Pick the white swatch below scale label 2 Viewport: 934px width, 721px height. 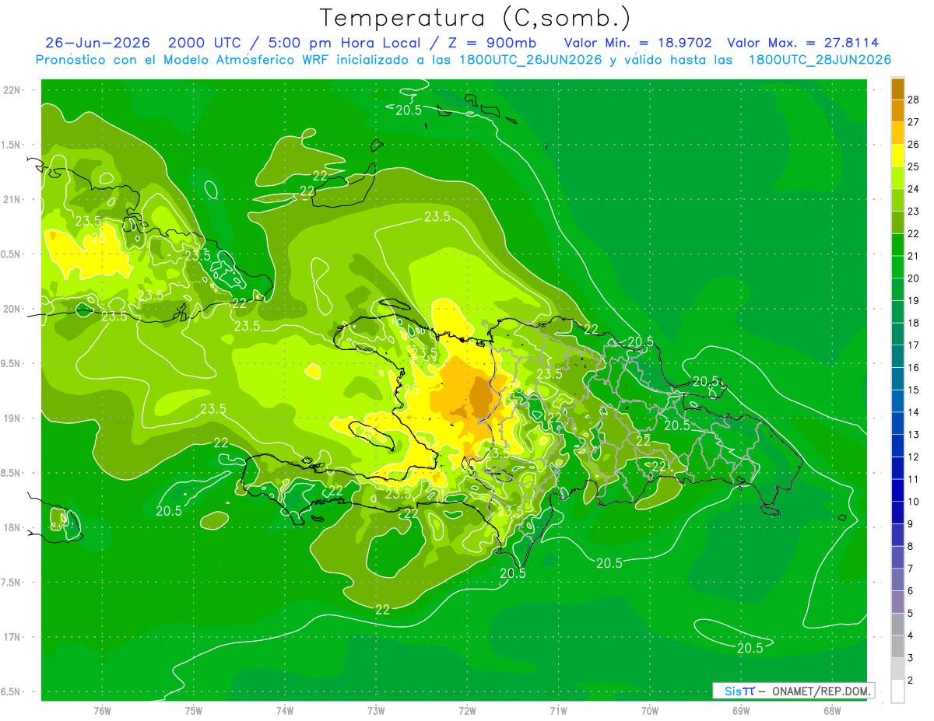897,691
